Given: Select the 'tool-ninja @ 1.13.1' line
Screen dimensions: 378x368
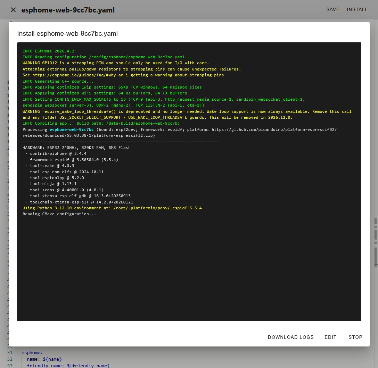Looking at the screenshot, I should [51, 184].
